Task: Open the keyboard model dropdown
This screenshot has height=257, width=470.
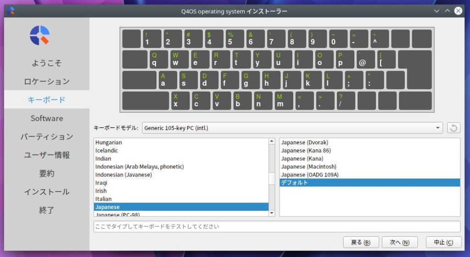Action: (x=292, y=128)
